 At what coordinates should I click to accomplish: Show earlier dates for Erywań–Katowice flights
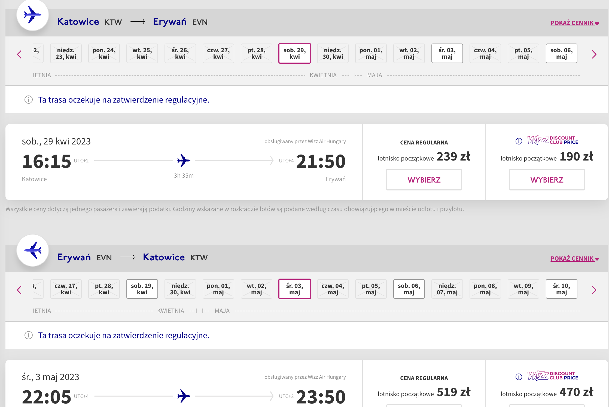tap(19, 290)
